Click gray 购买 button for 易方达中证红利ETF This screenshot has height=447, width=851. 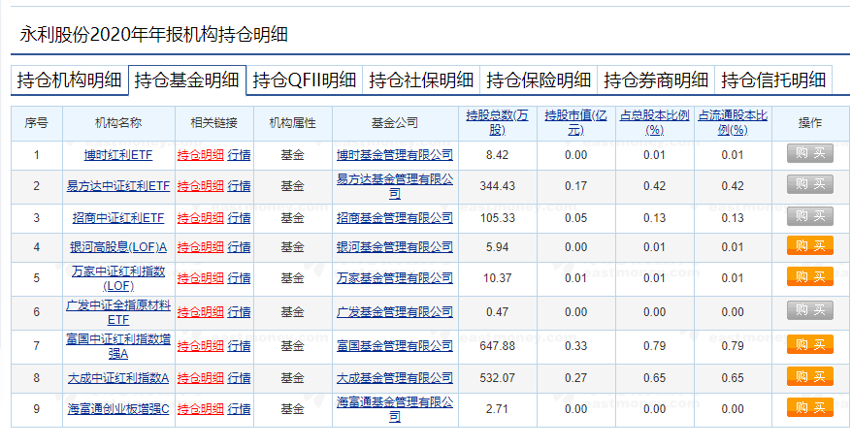pos(809,184)
